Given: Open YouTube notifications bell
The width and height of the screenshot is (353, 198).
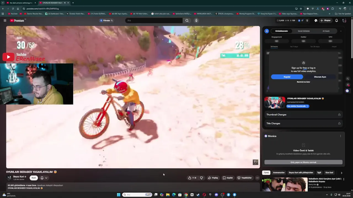Looking at the screenshot, I should [x=336, y=20].
